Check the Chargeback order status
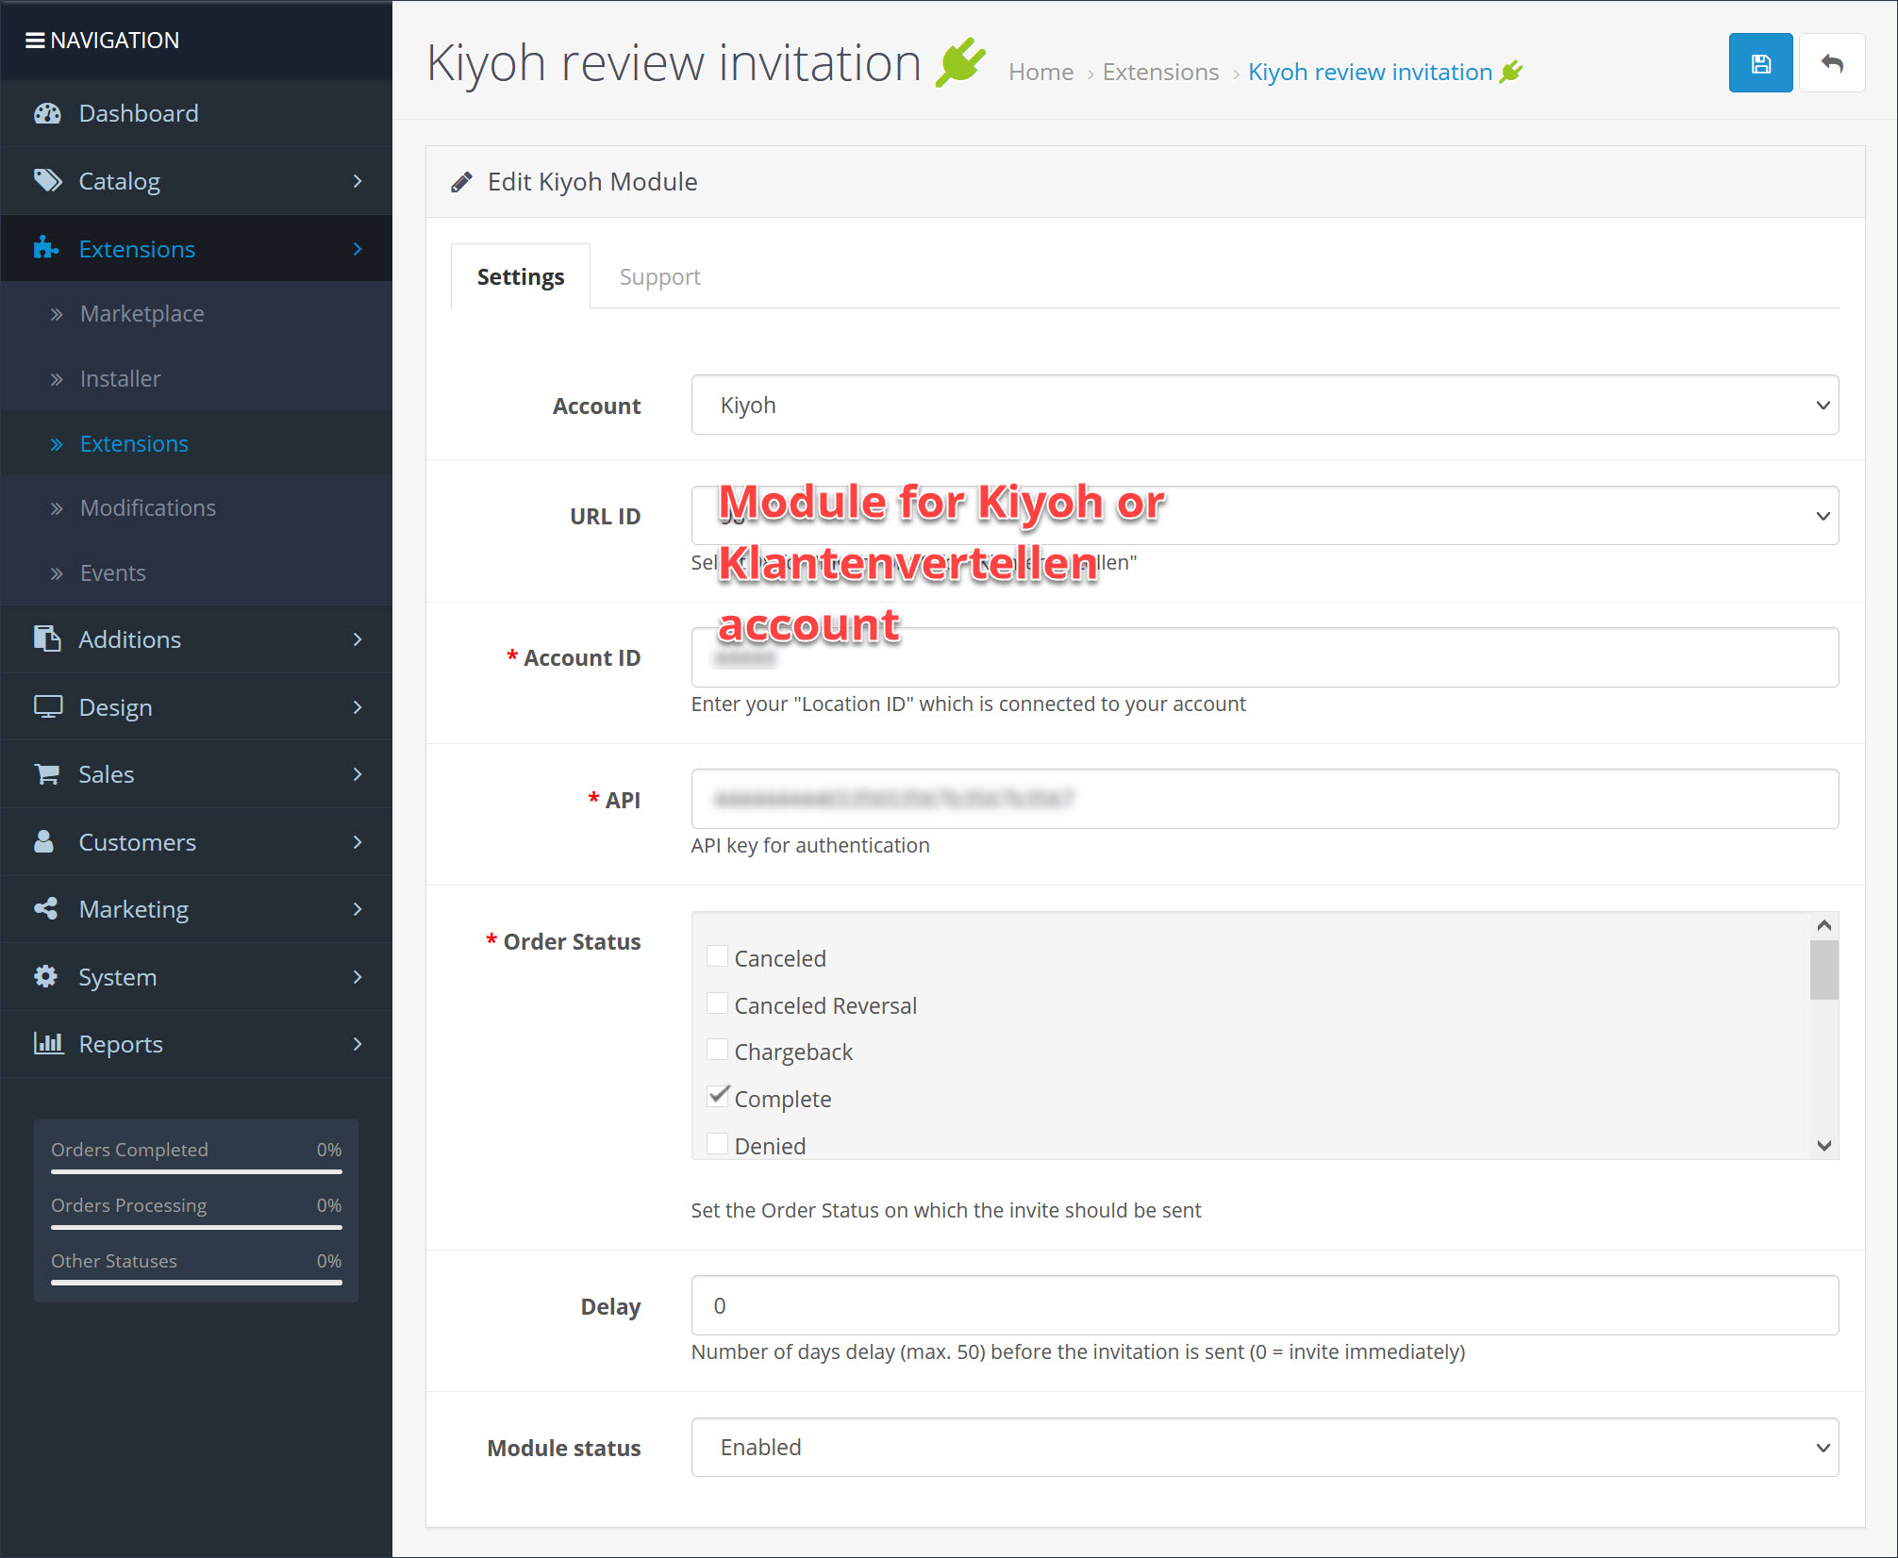The image size is (1898, 1558). 717,1050
